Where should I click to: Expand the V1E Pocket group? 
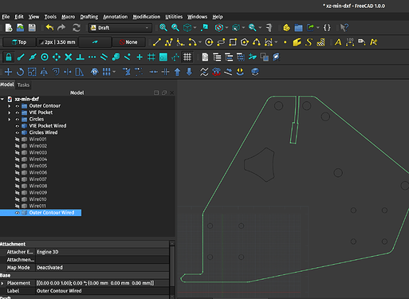(x=10, y=112)
